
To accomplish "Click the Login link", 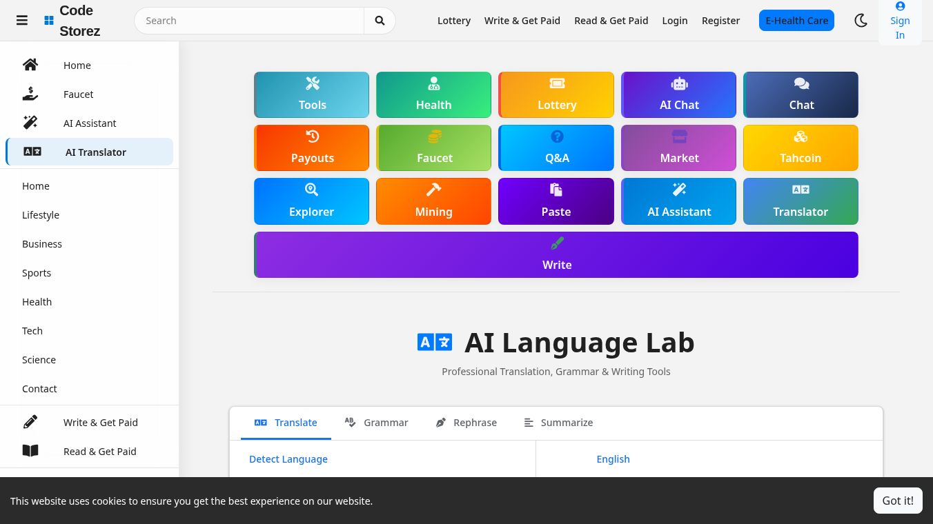I will tap(675, 21).
